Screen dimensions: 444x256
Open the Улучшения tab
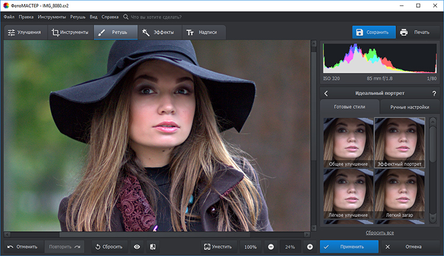pyautogui.click(x=24, y=33)
